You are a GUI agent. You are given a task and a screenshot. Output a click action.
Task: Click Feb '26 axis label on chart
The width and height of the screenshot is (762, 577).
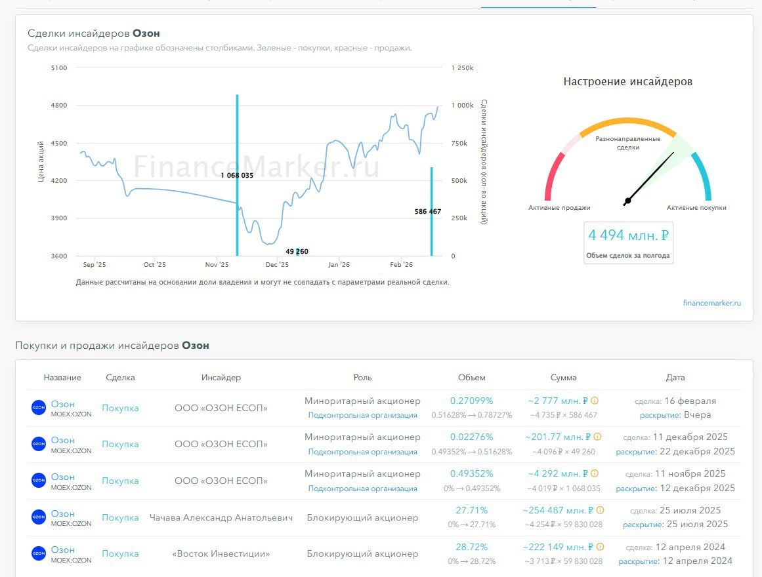402,265
